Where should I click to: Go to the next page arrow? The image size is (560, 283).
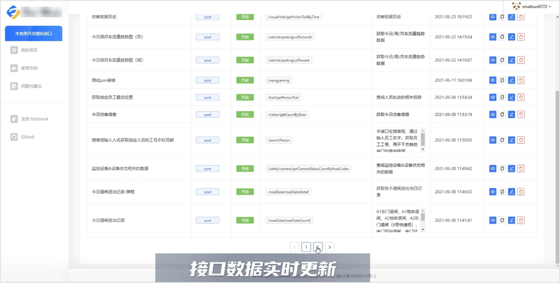(x=330, y=247)
